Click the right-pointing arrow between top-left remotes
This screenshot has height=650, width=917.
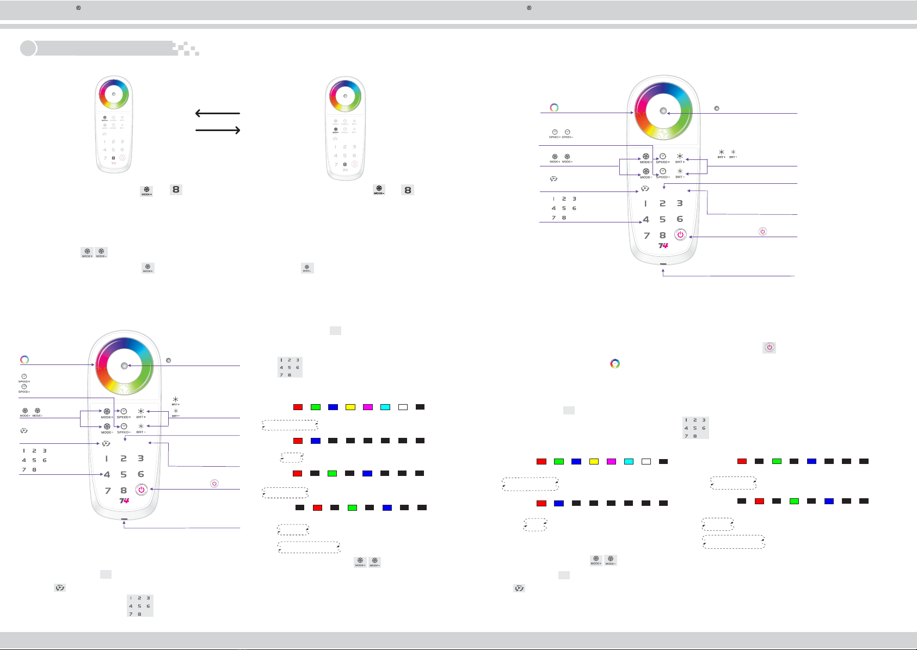pos(218,130)
